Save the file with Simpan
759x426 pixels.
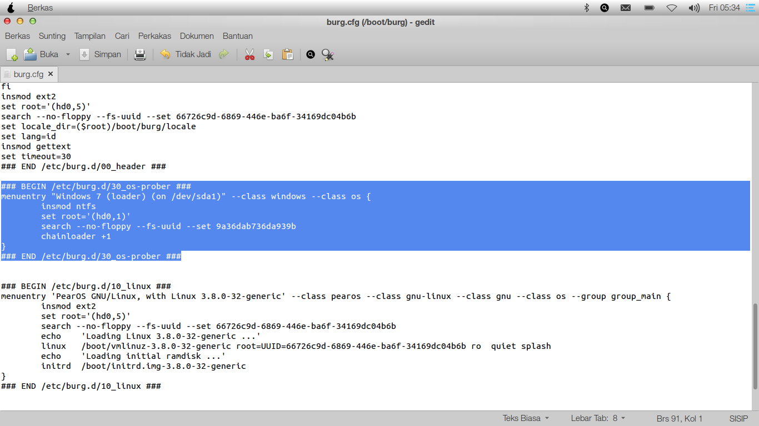coord(101,54)
